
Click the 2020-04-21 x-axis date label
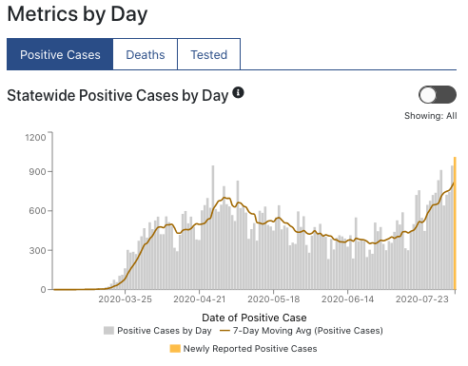click(199, 299)
